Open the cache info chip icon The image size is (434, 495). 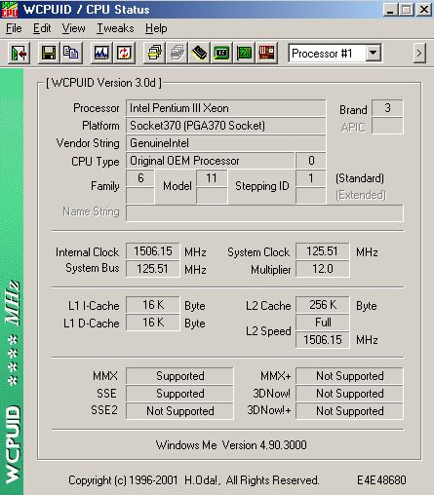(x=199, y=53)
